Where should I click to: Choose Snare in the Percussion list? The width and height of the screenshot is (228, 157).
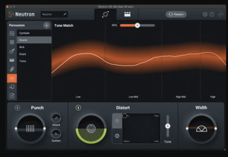tap(34, 54)
